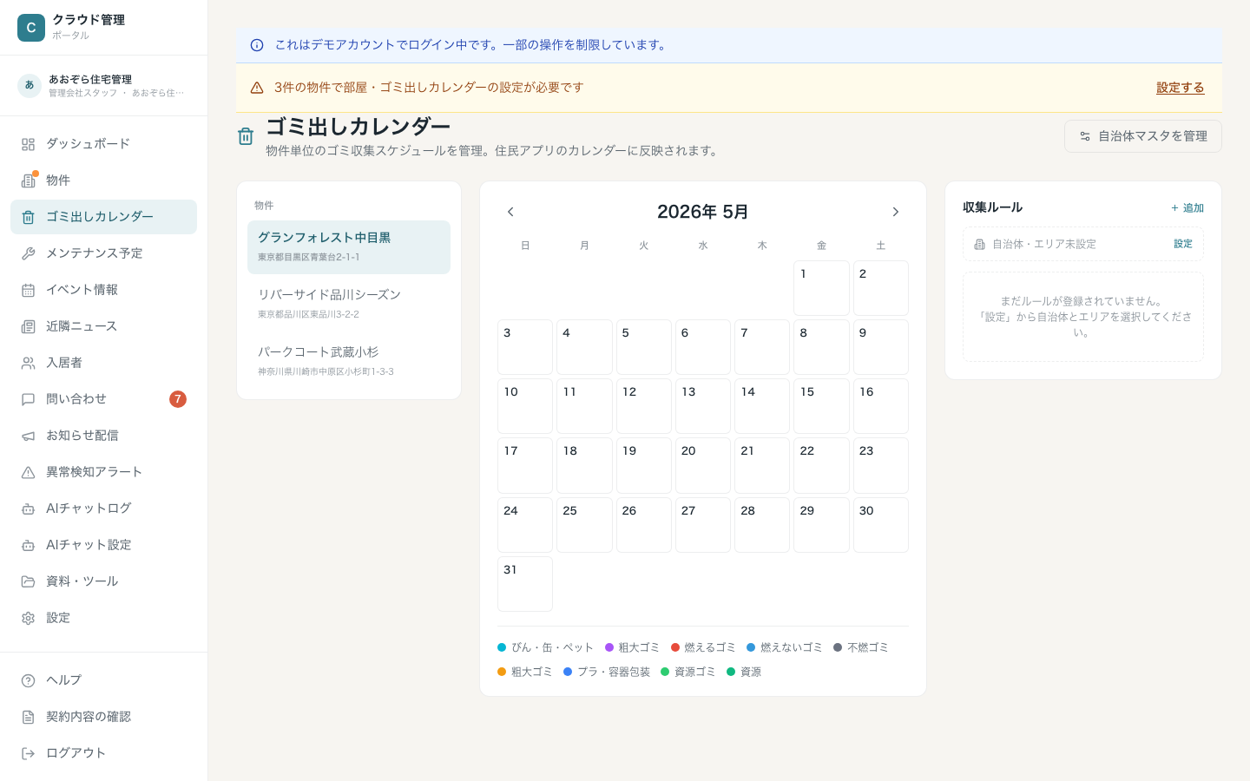Click the 入居者 people icon
1250x781 pixels.
(x=28, y=363)
